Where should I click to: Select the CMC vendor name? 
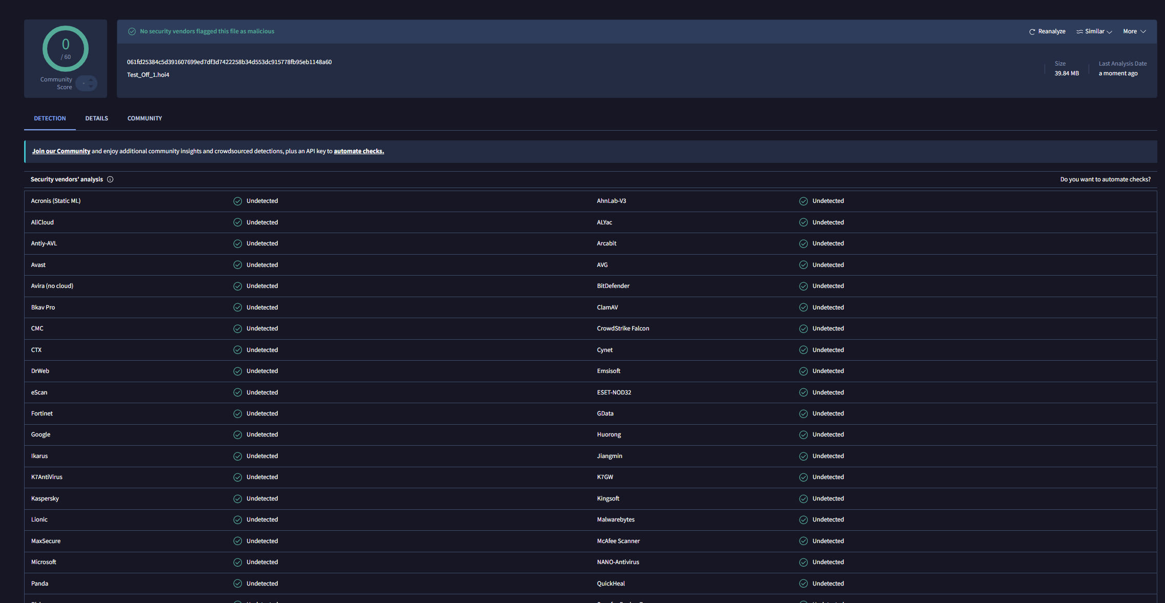coord(37,328)
